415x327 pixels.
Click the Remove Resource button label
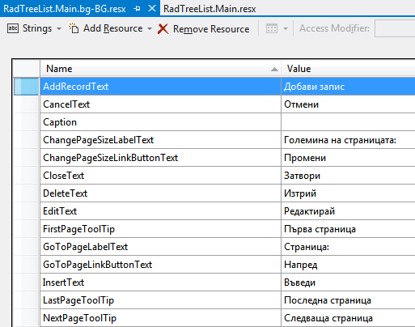coord(211,29)
